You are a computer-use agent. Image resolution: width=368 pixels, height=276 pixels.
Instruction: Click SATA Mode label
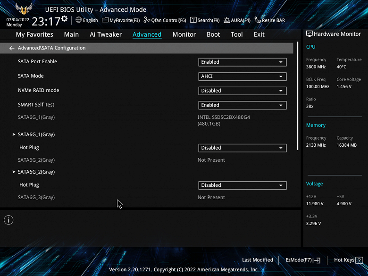(x=31, y=76)
